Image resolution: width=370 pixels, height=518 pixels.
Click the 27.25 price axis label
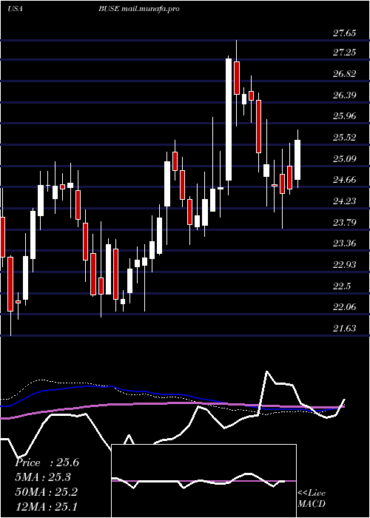pyautogui.click(x=344, y=53)
